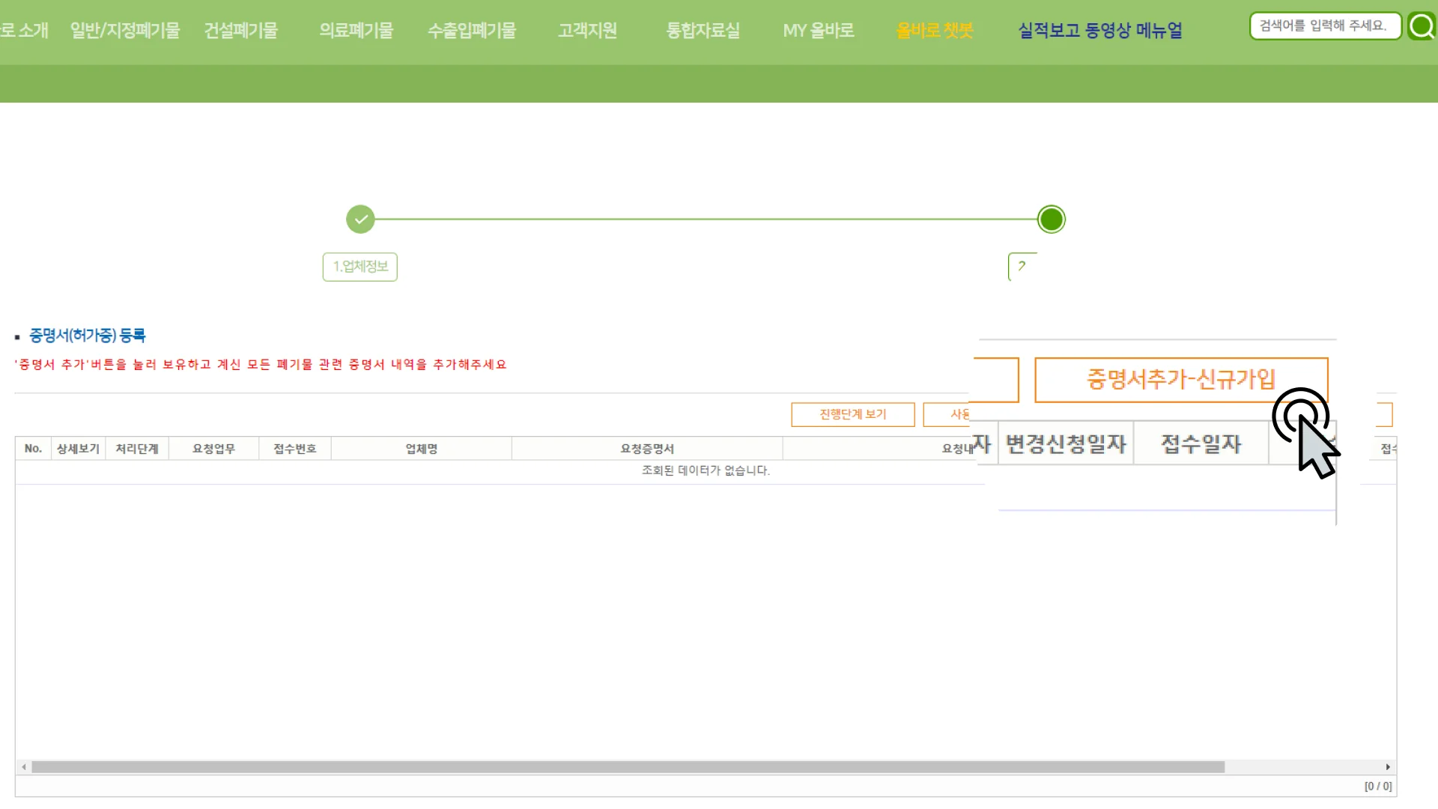Click the question mark step box
Screen dimensions: 1438x809
tap(1022, 267)
